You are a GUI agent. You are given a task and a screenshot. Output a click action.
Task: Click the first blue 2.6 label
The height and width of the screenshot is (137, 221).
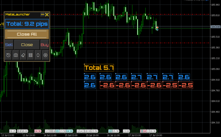click(90, 77)
